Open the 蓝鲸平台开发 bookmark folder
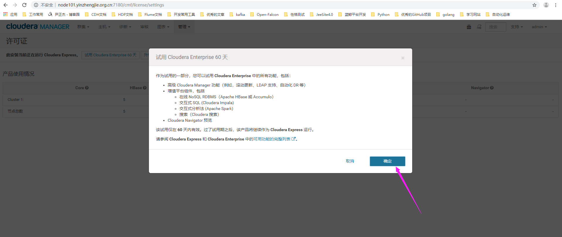The image size is (562, 237). point(352,14)
